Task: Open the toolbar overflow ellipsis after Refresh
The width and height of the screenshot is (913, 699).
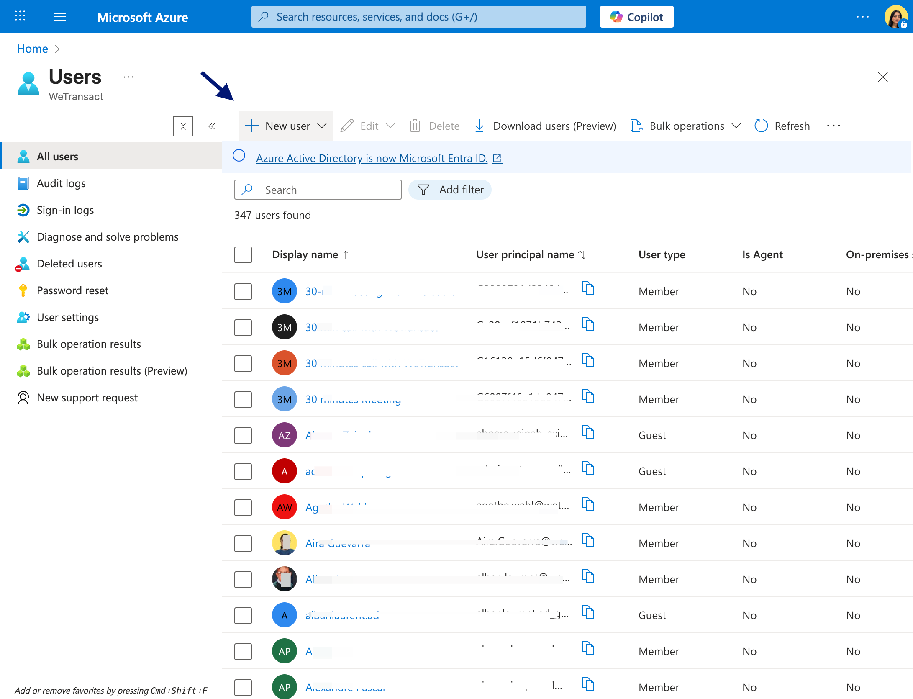Action: coord(833,126)
